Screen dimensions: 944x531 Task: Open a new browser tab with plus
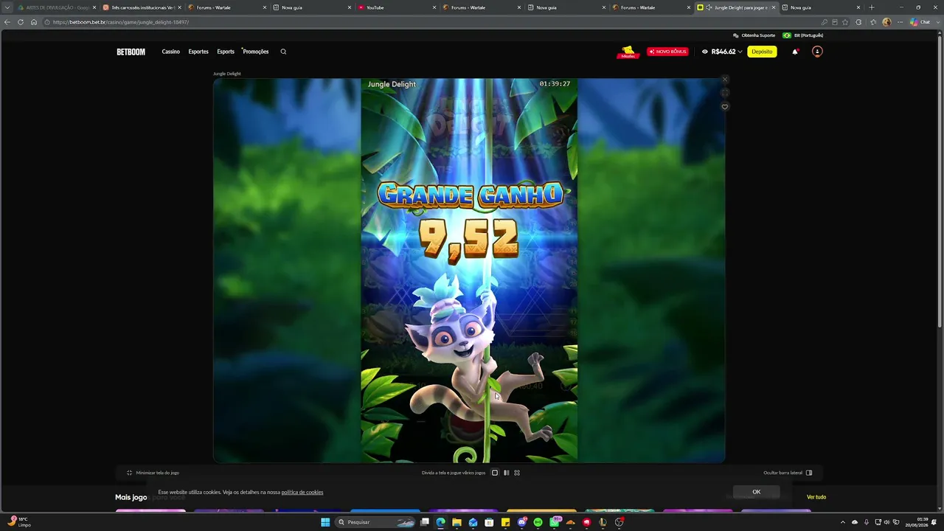[x=872, y=7]
